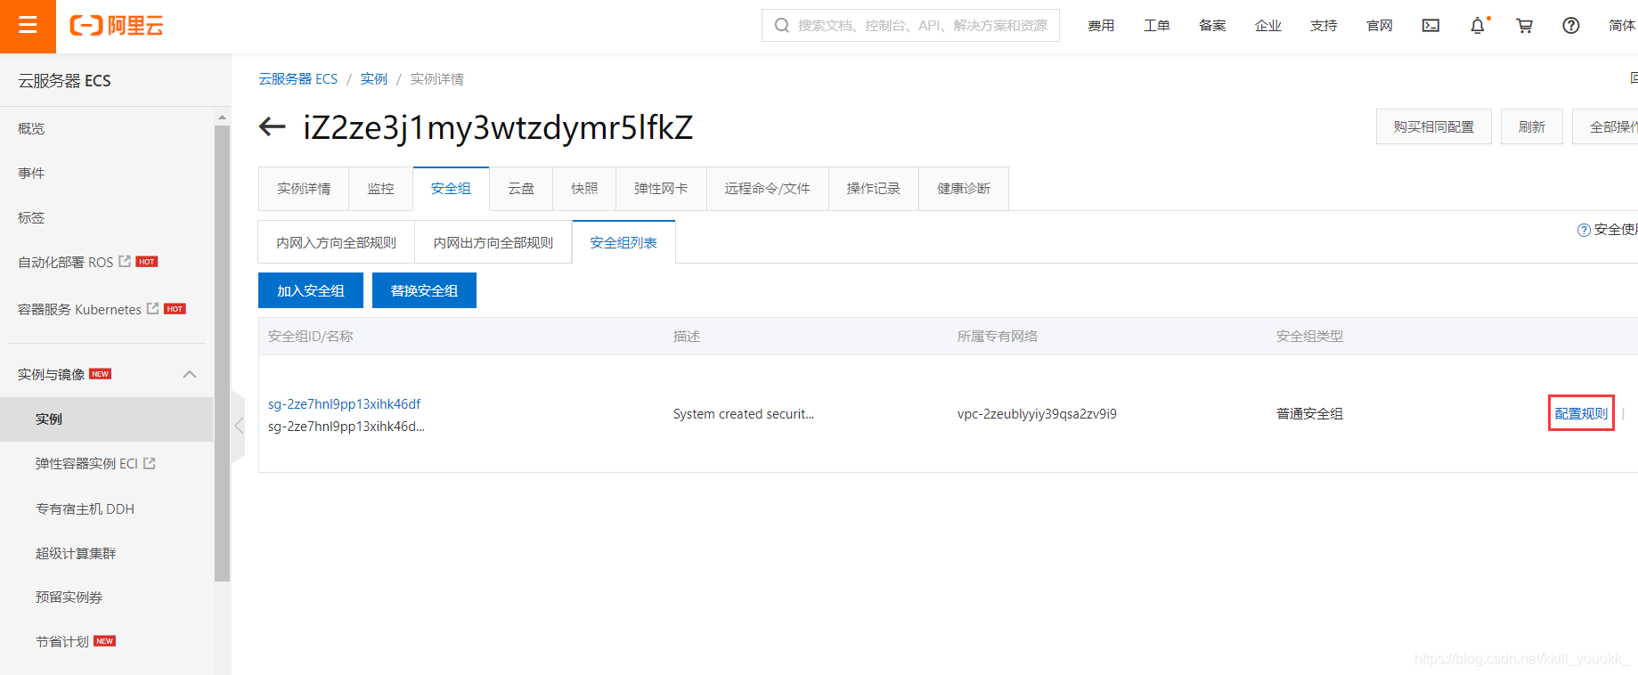Click the Alibaba Cloud logo
This screenshot has width=1638, height=675.
coord(117,26)
